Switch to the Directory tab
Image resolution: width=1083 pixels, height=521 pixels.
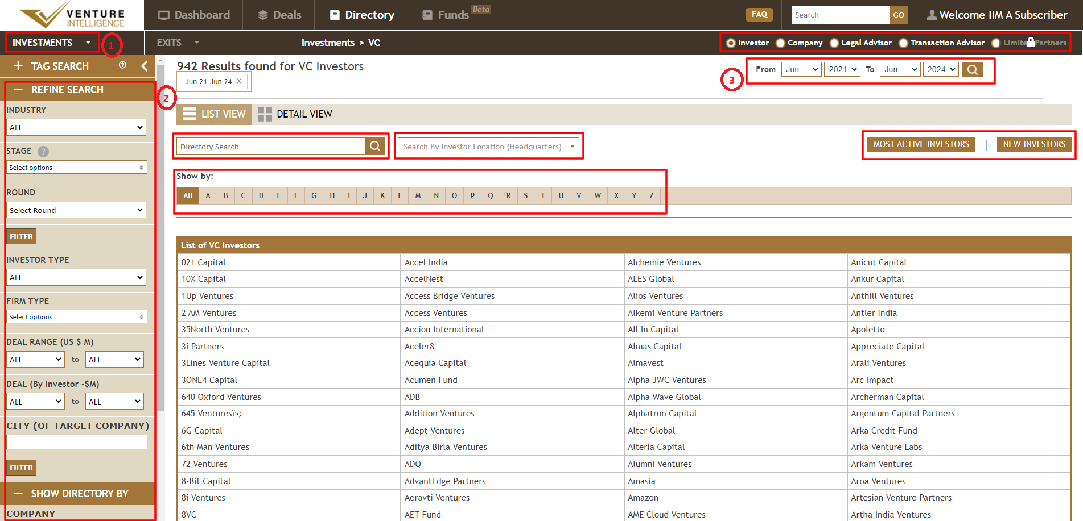[x=362, y=15]
